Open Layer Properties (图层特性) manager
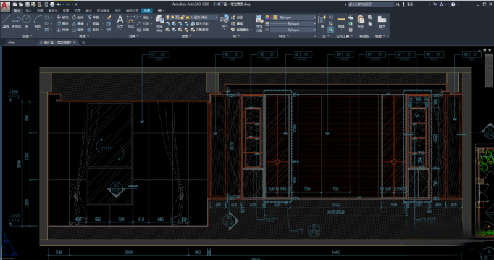 point(159,20)
